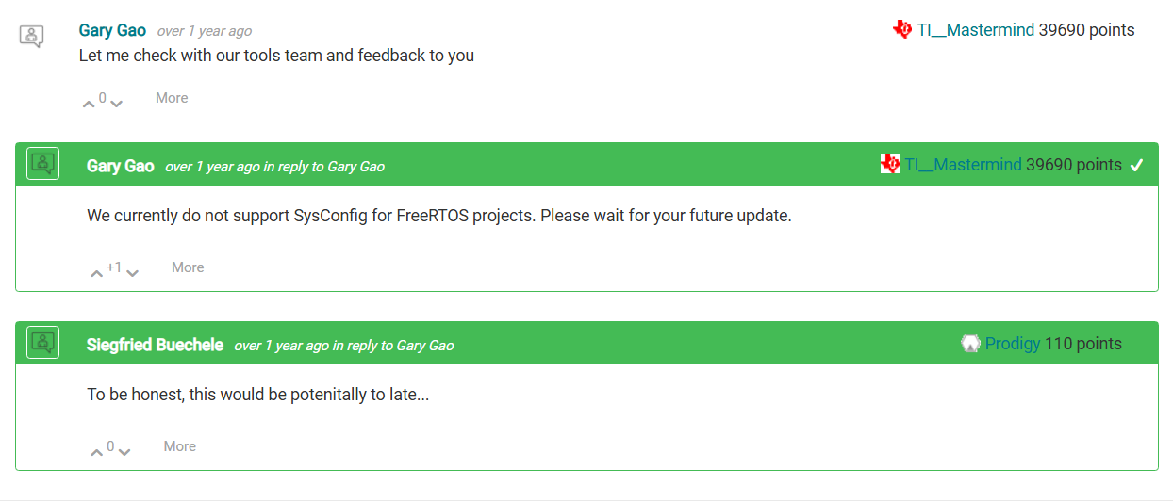Open More options under the first comment

click(172, 98)
